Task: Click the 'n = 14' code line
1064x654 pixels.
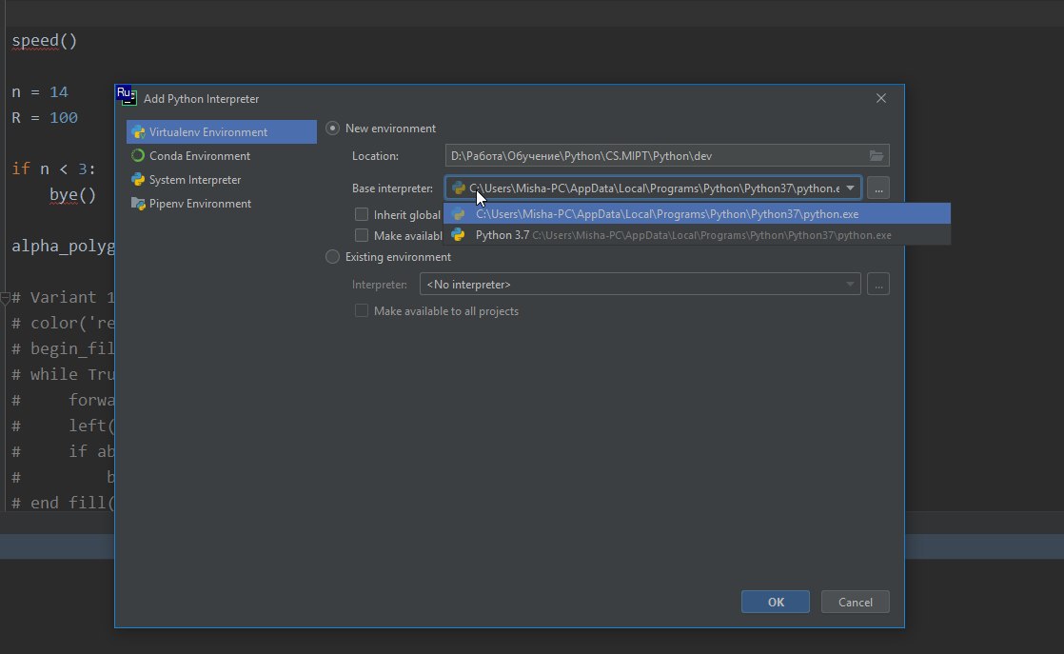Action: tap(40, 91)
